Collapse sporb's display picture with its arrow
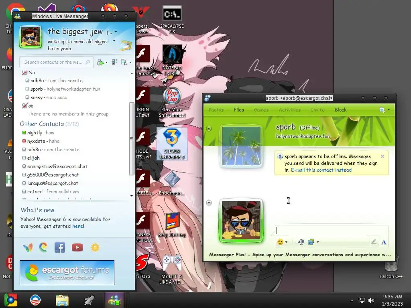Viewport: 411px width, 308px height. tap(209, 129)
